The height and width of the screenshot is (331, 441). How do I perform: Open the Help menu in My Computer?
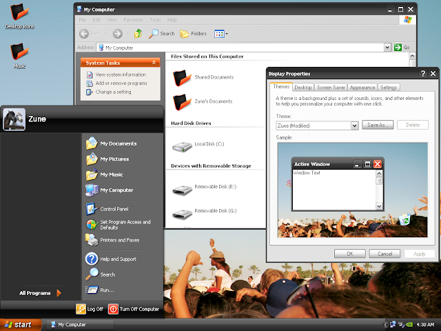(x=172, y=20)
